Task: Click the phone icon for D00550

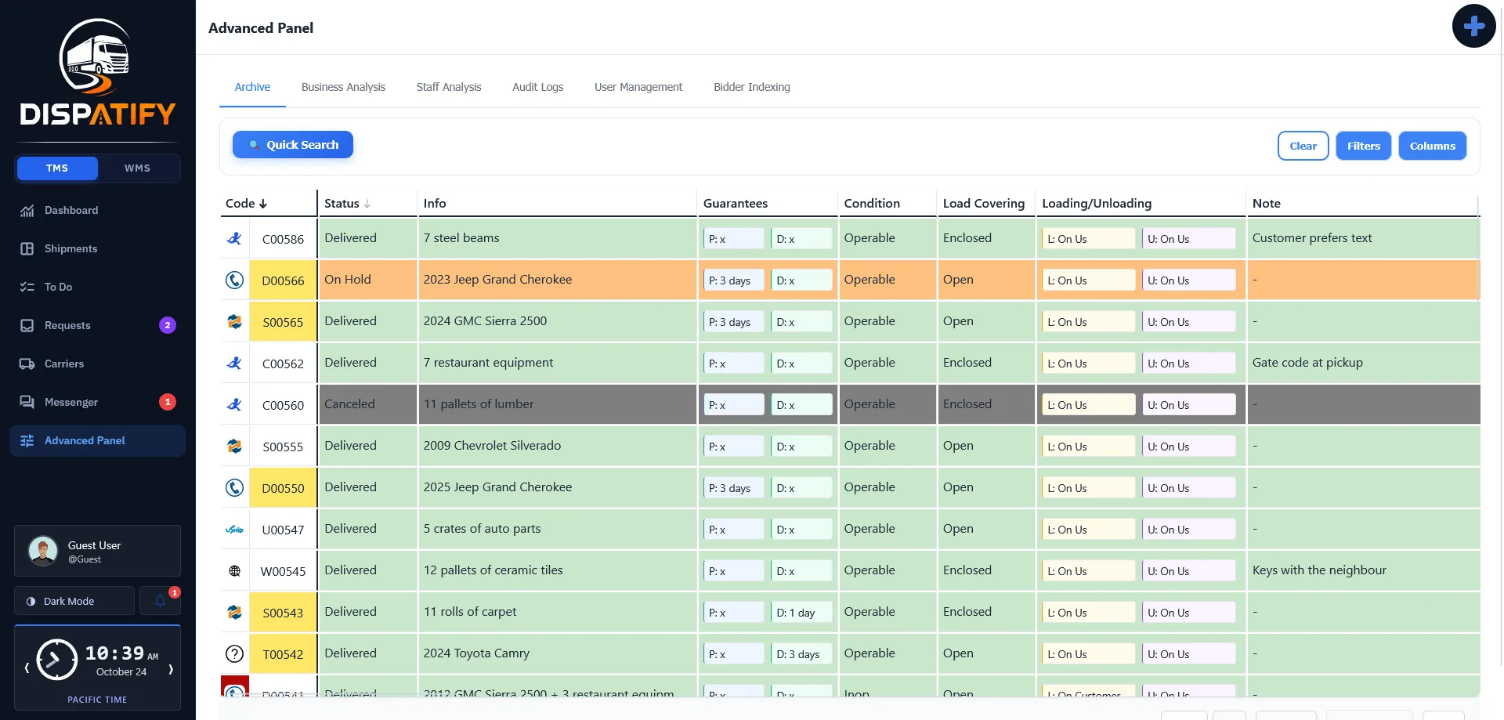Action: [234, 487]
